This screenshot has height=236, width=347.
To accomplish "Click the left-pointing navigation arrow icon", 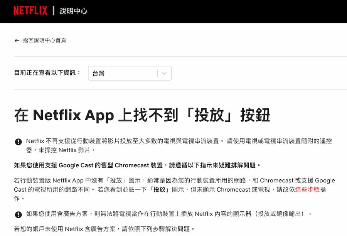I will coord(16,40).
